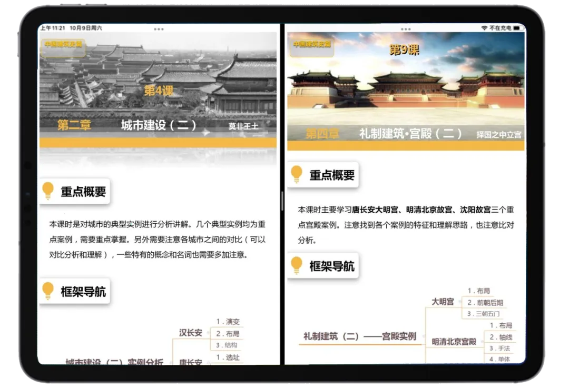
Task: Tap the lightbulb icon beside right 重点概要
Action: point(297,174)
